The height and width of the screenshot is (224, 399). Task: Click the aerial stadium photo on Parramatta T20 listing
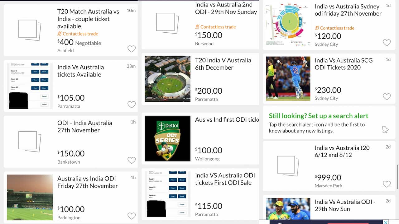click(x=167, y=79)
